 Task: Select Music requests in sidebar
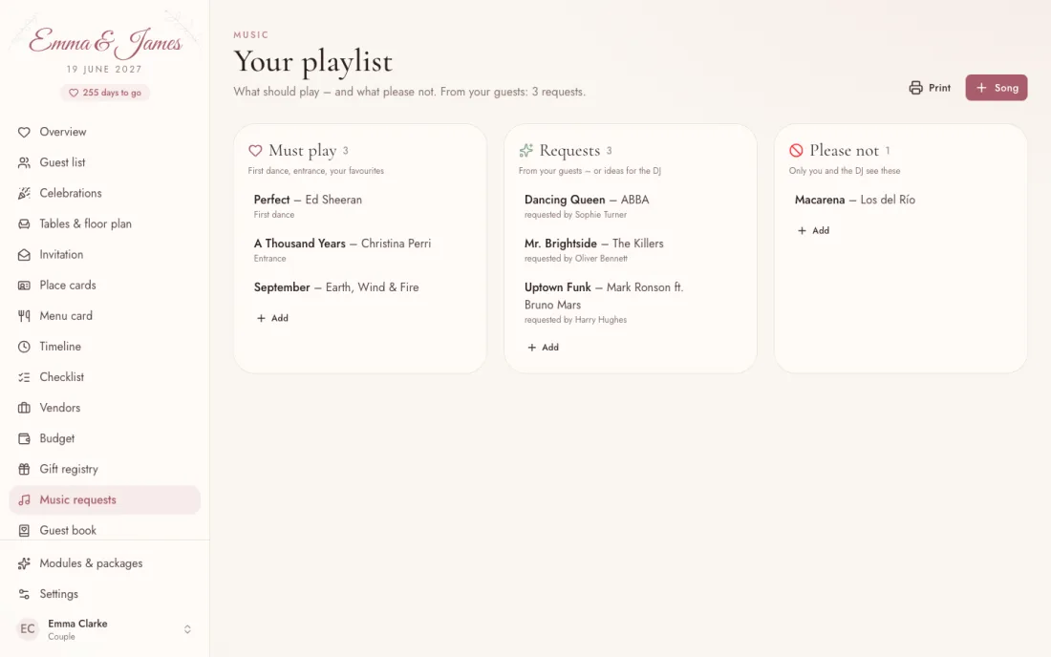pyautogui.click(x=104, y=500)
